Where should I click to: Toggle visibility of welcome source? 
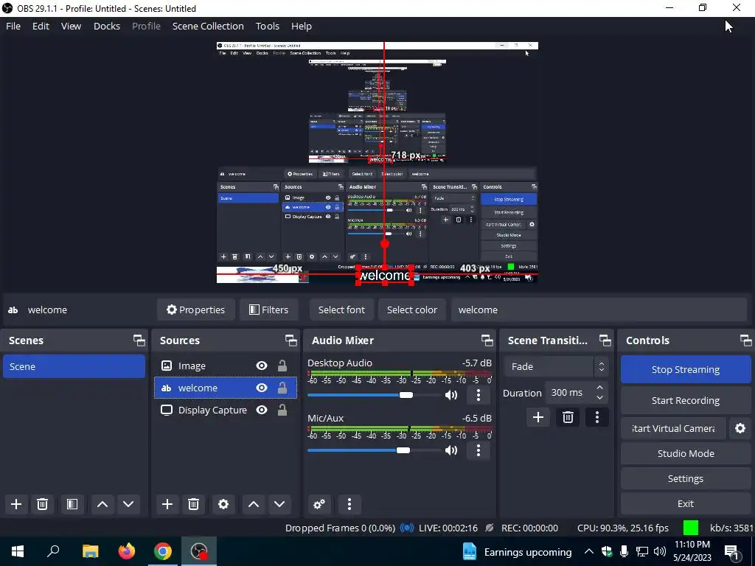click(262, 388)
